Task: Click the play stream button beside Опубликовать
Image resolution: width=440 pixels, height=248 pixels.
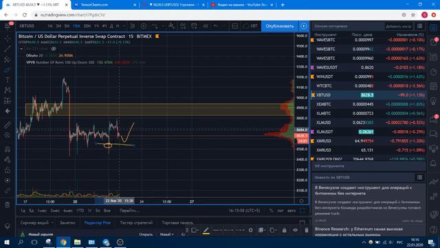Action: tap(304, 26)
